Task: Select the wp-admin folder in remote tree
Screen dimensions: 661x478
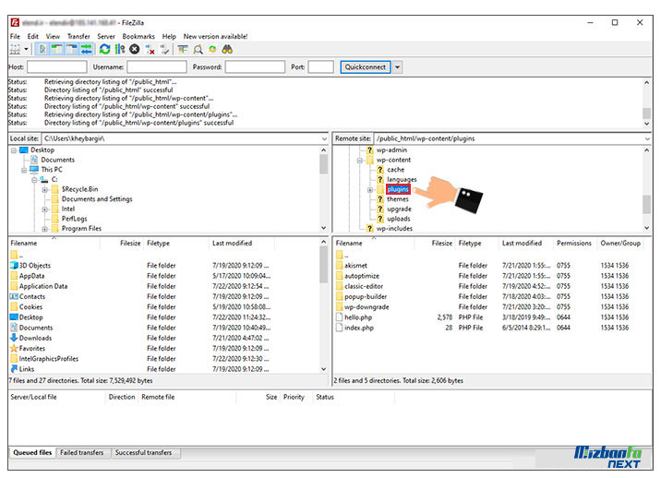Action: pos(391,150)
